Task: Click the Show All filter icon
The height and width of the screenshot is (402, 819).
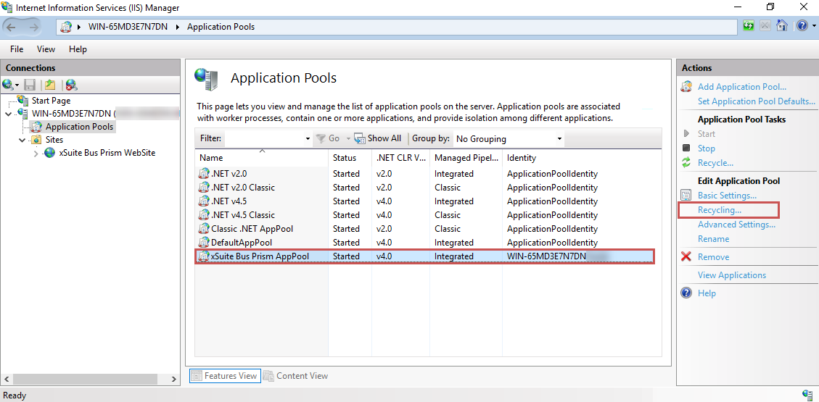Action: coord(359,138)
